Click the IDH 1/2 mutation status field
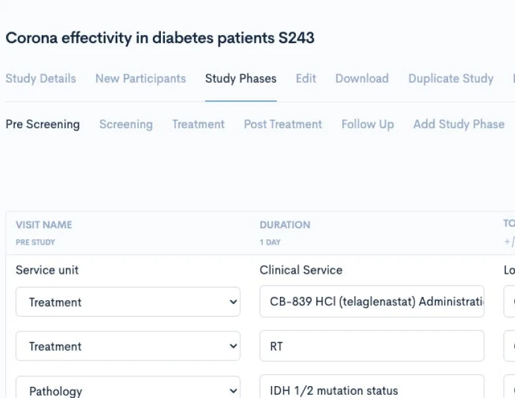The image size is (515, 398). pos(371,390)
